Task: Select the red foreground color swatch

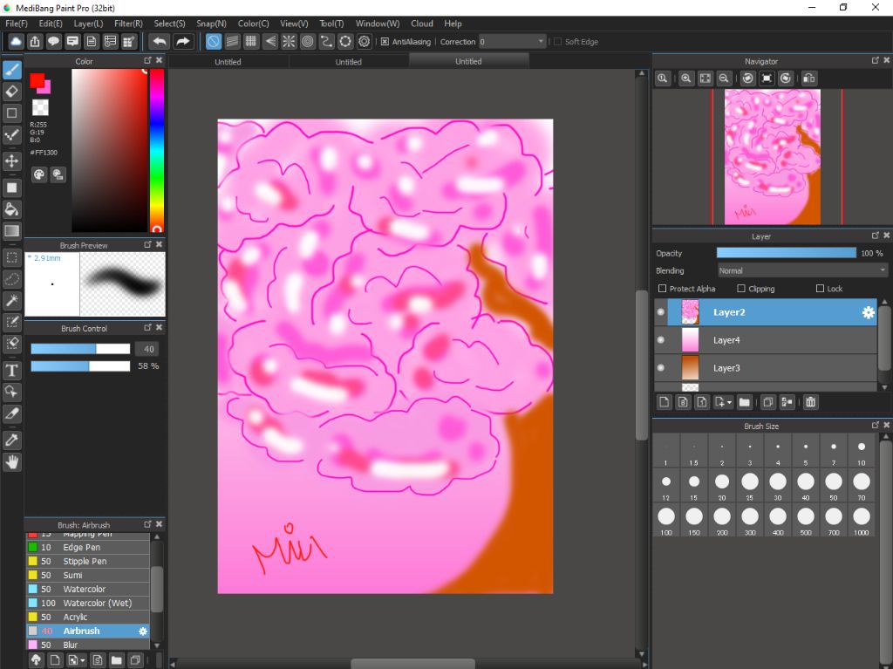Action: 37,80
